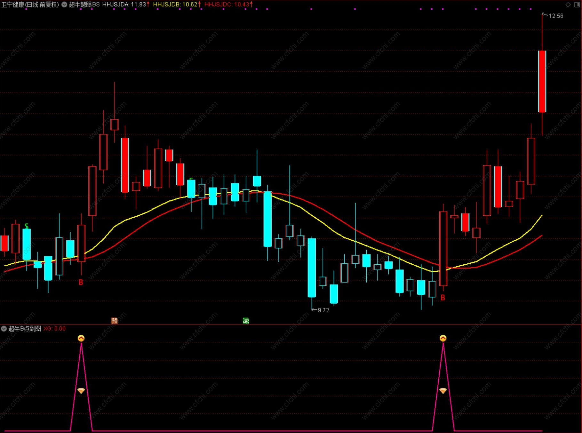Click the red HHJSJDC: 10.43 value
This screenshot has width=582, height=433.
point(227,4)
